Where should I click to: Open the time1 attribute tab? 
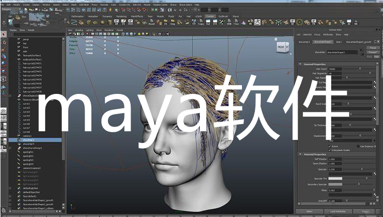[x=339, y=42]
